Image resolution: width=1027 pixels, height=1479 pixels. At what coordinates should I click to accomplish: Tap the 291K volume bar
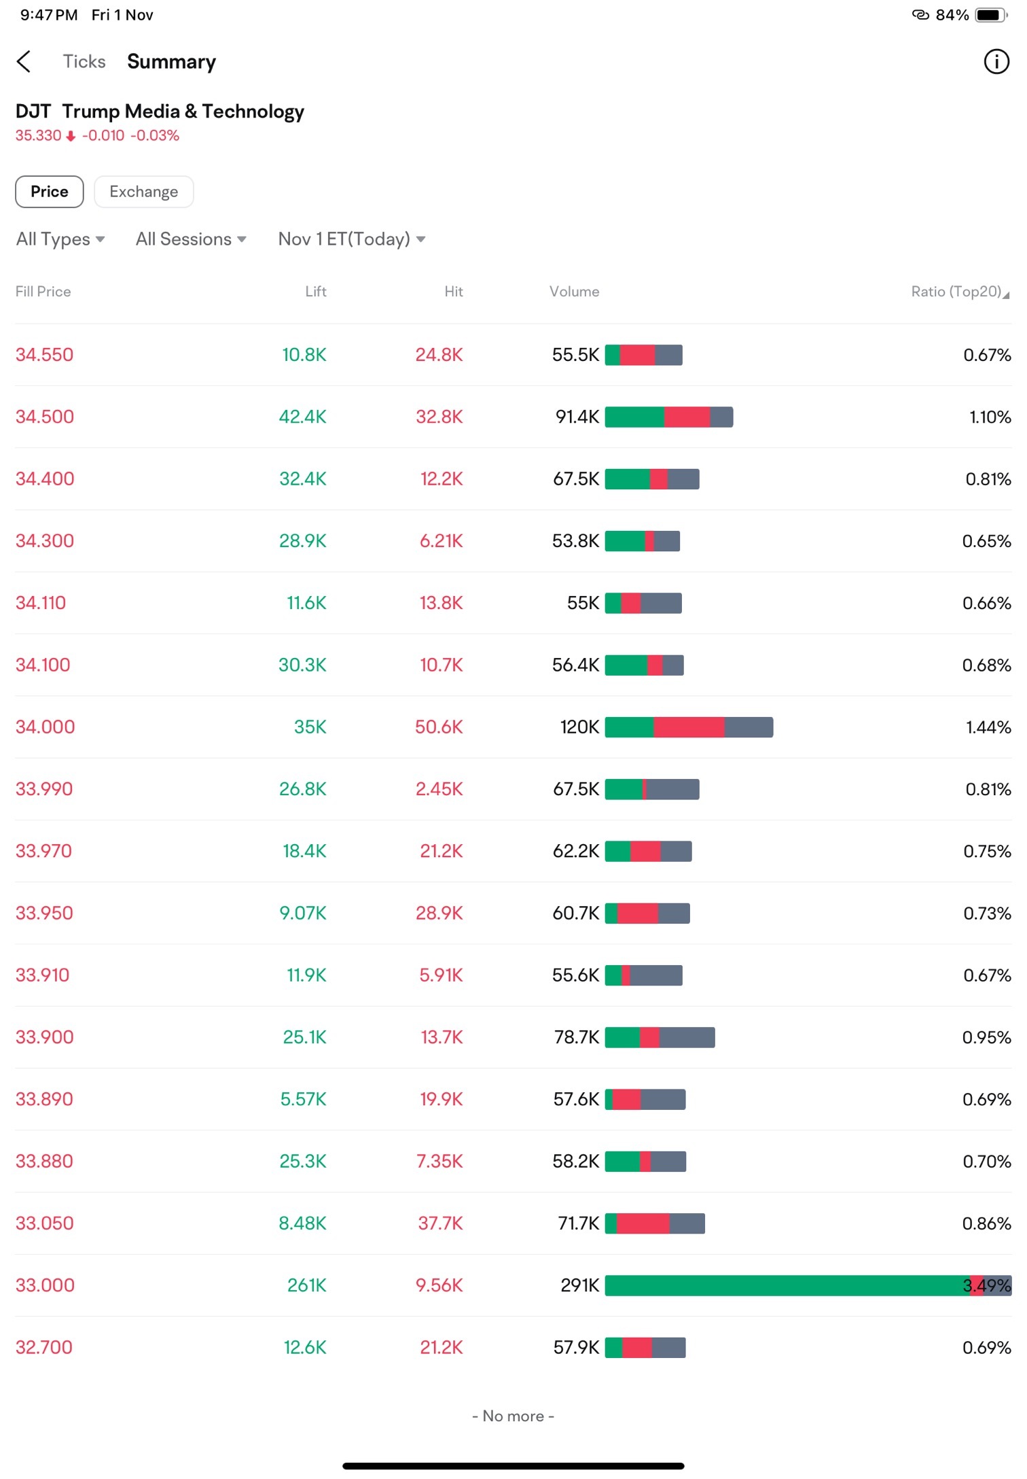808,1285
